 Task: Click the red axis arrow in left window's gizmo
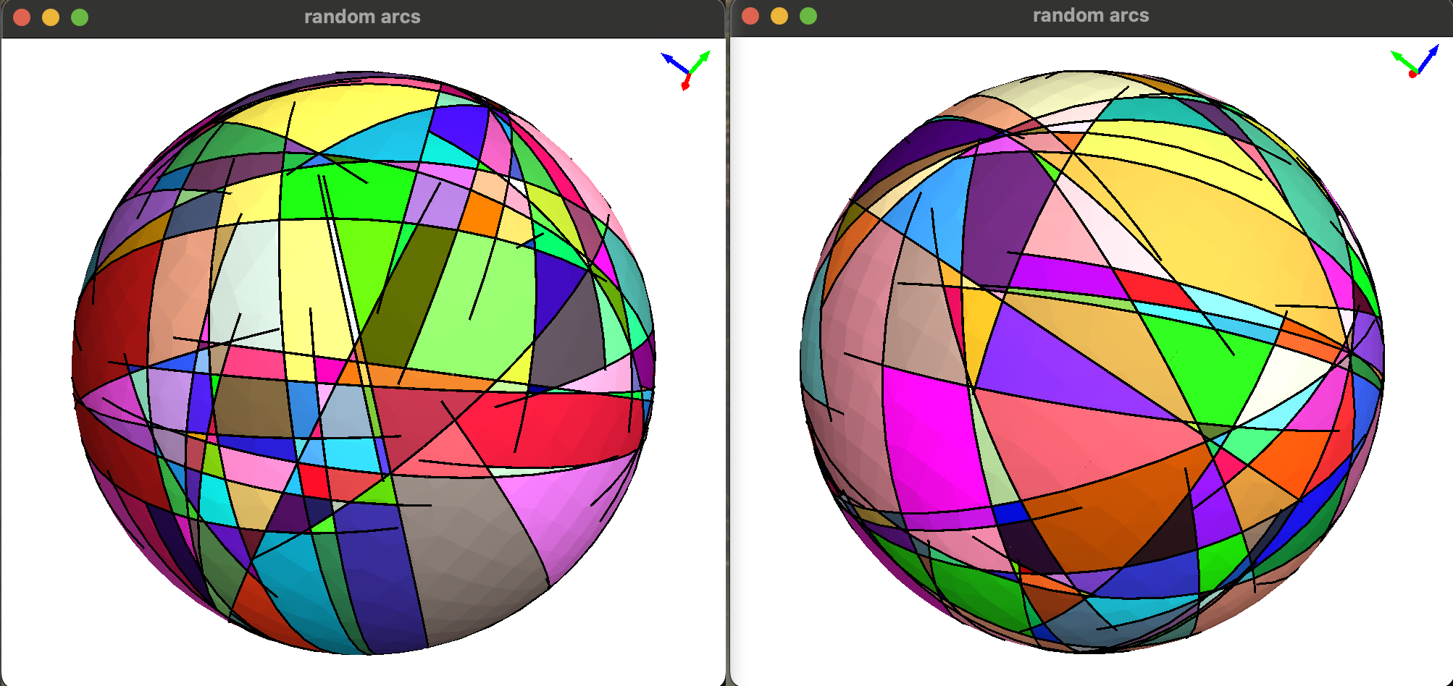point(685,83)
